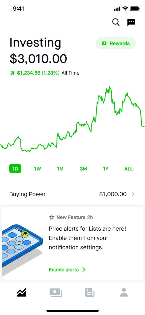145x315 pixels.
Task: Tap the chevron next to Enable alerts
Action: pos(84,269)
